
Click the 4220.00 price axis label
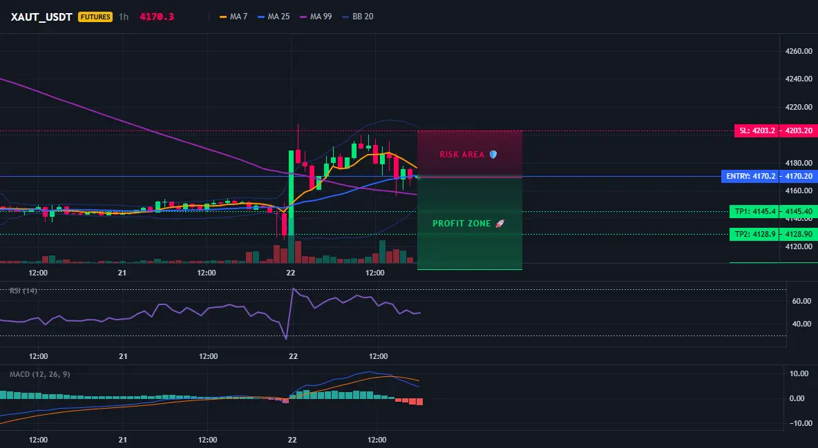point(799,107)
